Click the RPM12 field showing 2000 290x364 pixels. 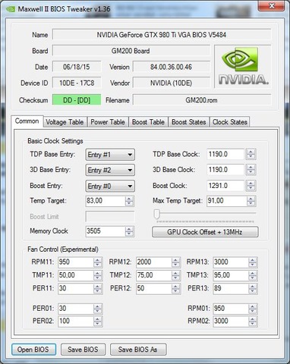154,262
